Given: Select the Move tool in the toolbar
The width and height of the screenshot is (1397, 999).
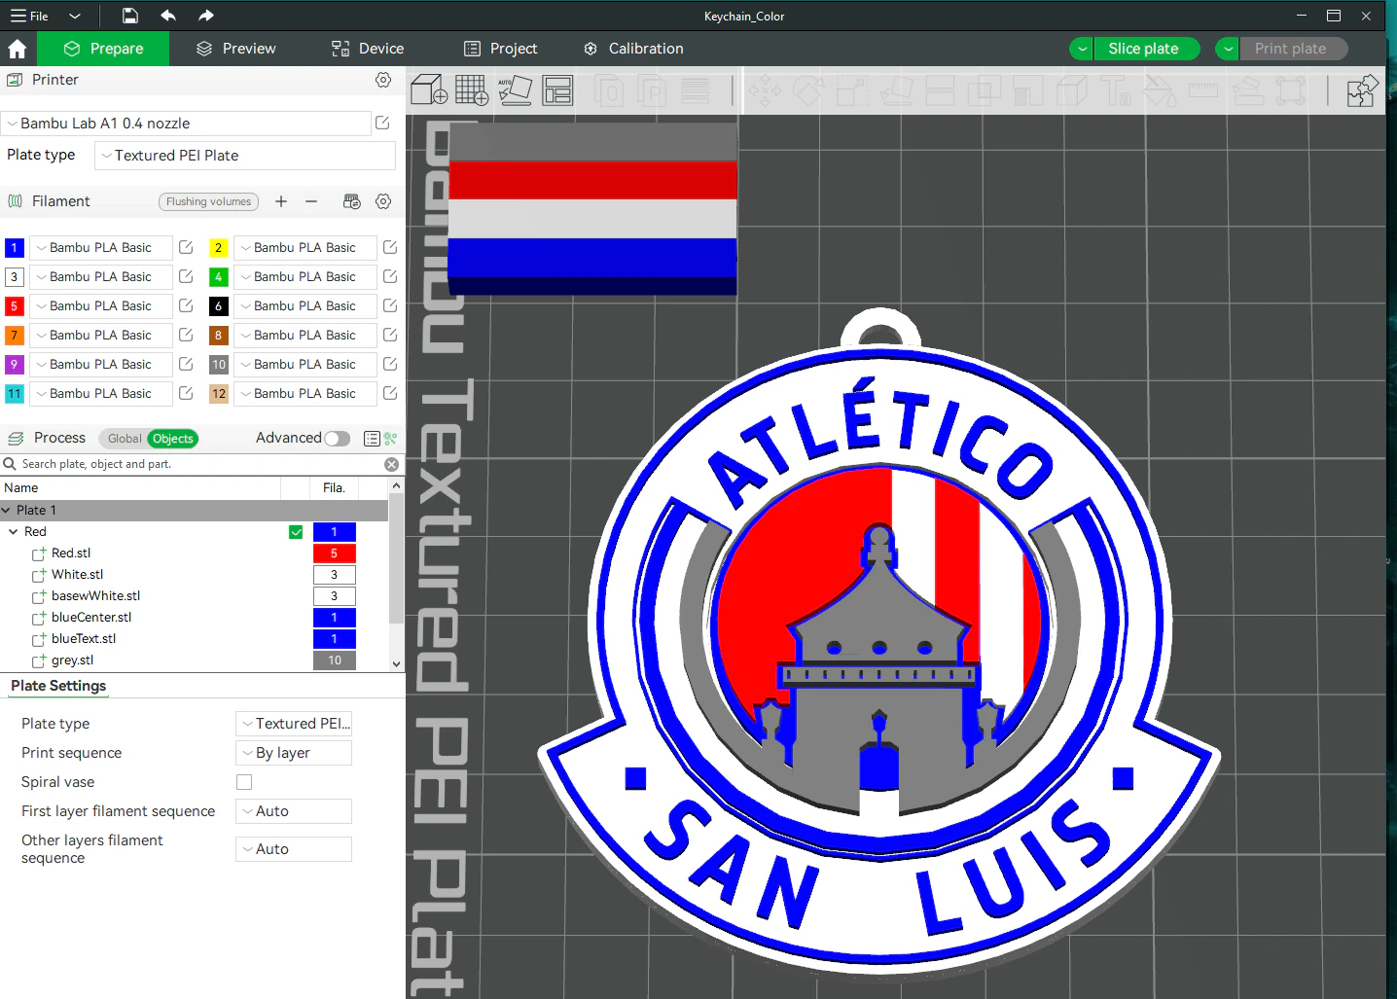Looking at the screenshot, I should click(x=765, y=90).
